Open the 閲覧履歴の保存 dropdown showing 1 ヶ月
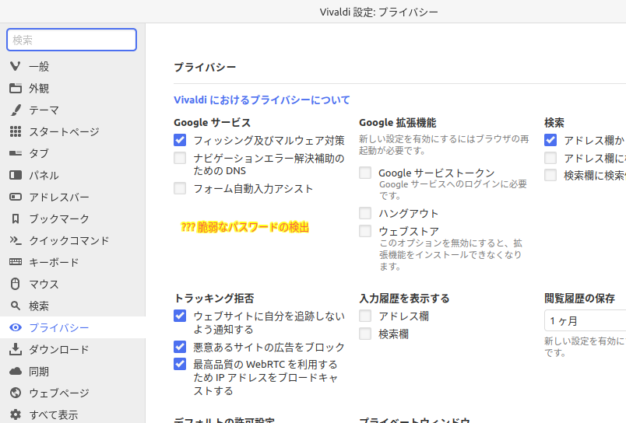 [x=586, y=320]
